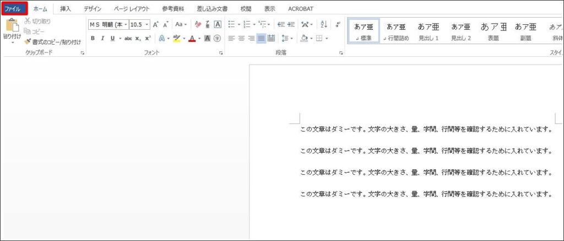Image resolution: width=564 pixels, height=241 pixels.
Task: Open the ファイル (File) tab
Action: tap(13, 9)
